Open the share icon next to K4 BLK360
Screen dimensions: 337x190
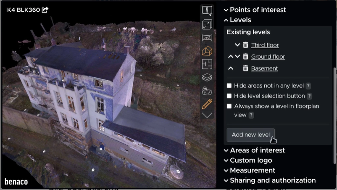(x=45, y=10)
